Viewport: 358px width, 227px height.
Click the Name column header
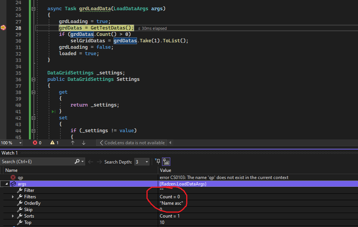11,170
